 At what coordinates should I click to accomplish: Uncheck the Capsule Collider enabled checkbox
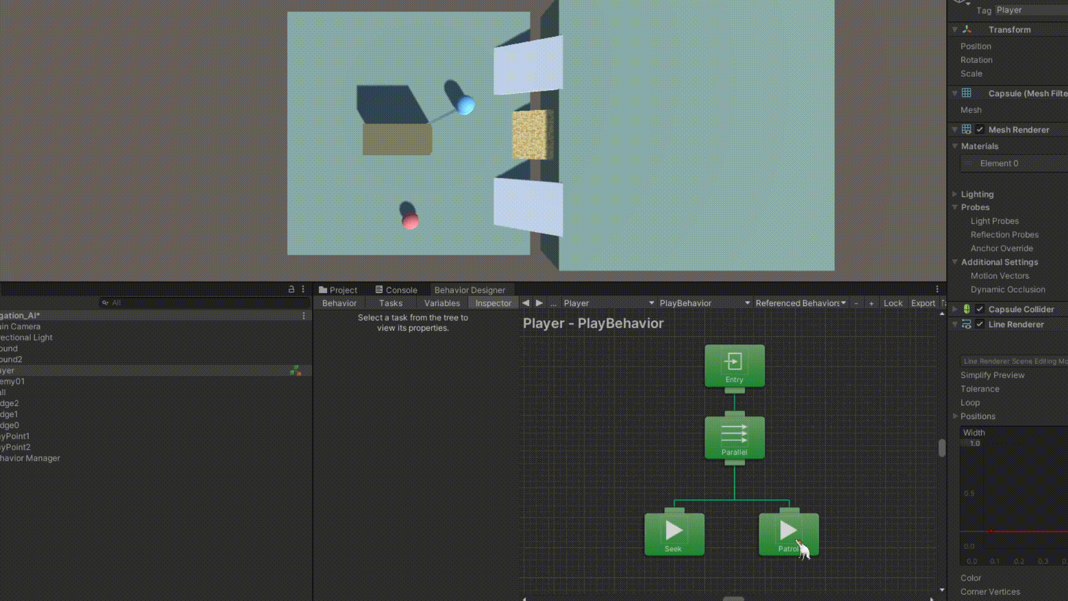980,309
